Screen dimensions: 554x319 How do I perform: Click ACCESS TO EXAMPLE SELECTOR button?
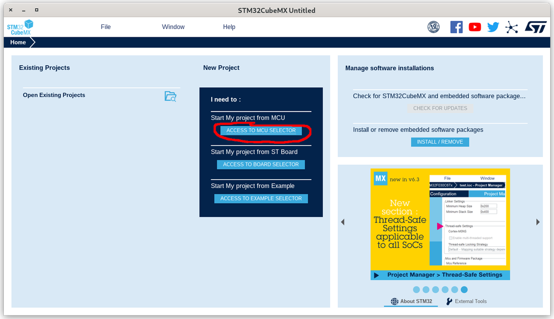[x=261, y=199]
